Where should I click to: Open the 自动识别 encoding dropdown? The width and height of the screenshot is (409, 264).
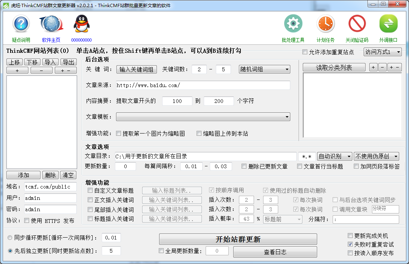coord(335,156)
